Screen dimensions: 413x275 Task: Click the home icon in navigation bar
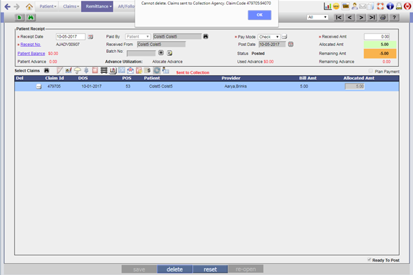point(29,6)
